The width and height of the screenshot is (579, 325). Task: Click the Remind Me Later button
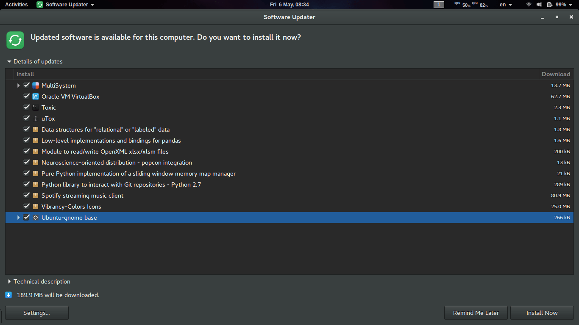(x=476, y=313)
